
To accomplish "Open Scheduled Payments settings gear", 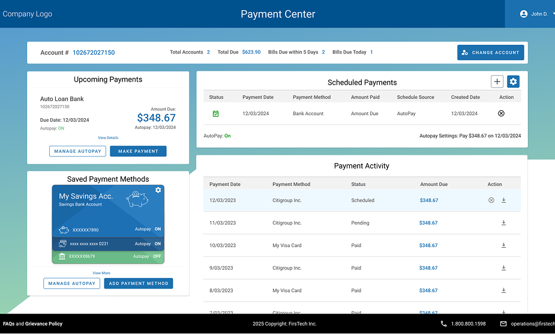I will tap(513, 82).
